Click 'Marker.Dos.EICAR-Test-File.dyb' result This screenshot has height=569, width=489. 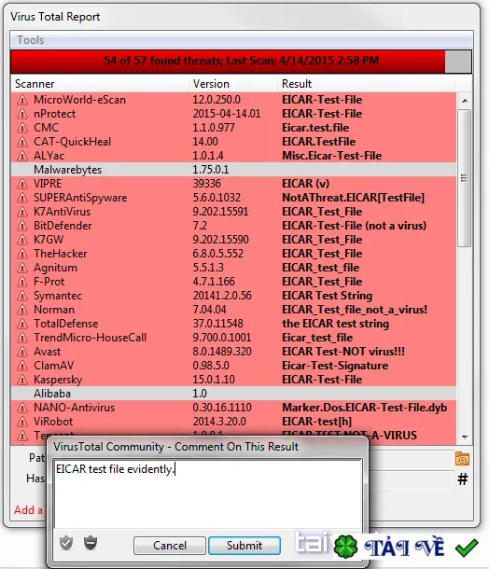click(365, 408)
